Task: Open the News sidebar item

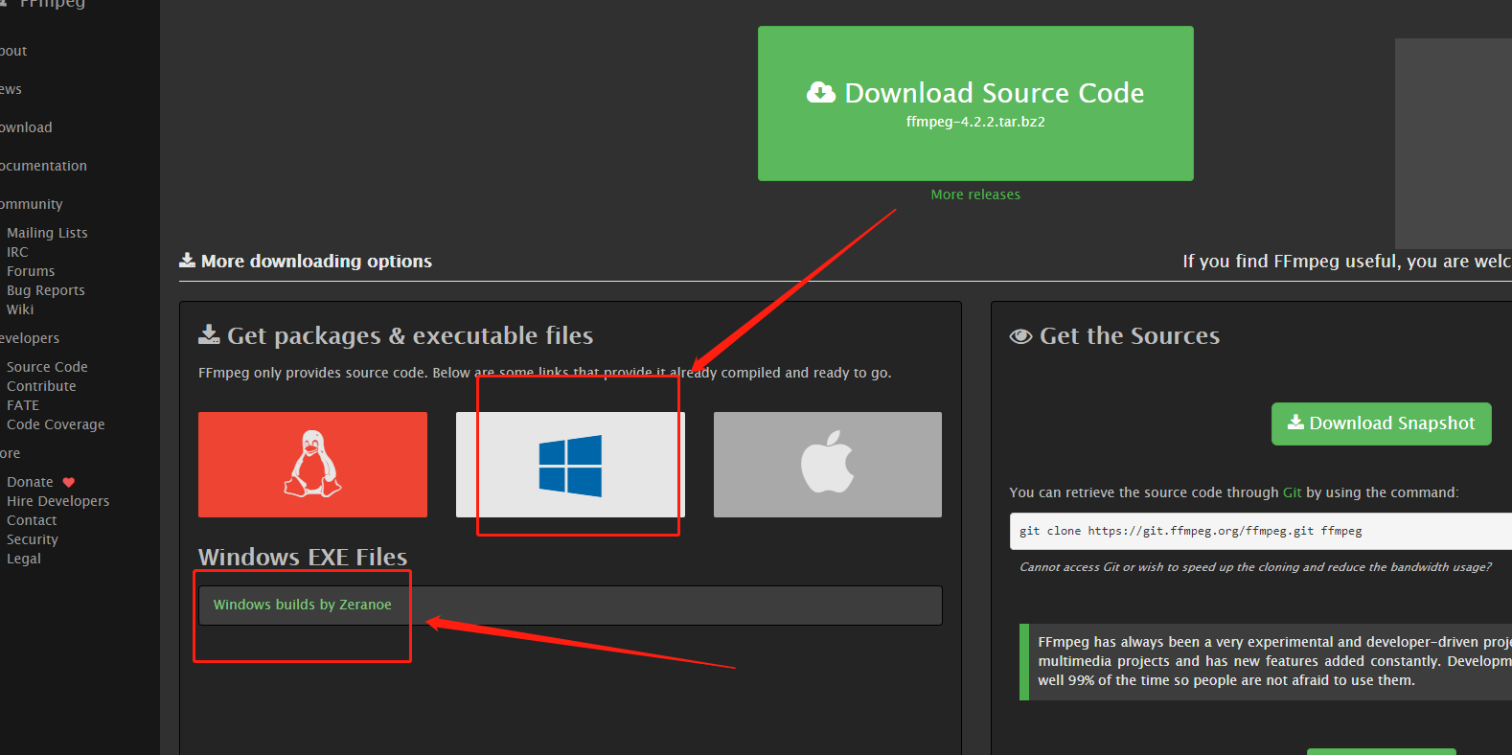Action: 11,89
